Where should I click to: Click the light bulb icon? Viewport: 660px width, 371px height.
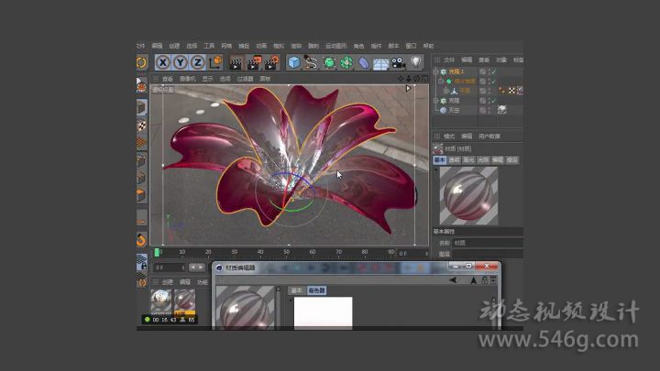(x=416, y=62)
